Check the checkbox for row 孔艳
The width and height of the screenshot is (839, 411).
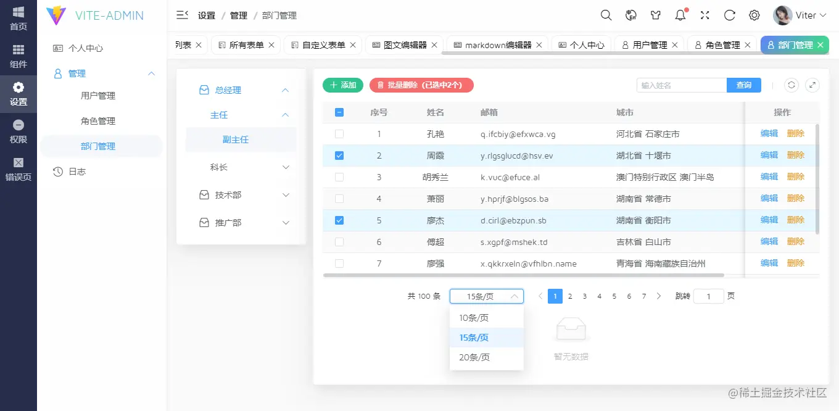click(x=339, y=134)
